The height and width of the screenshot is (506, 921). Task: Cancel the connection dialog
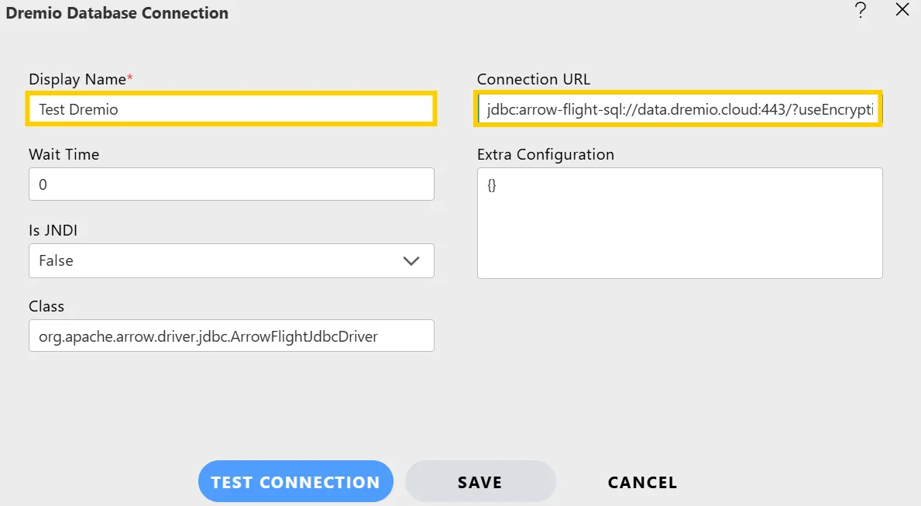[643, 482]
